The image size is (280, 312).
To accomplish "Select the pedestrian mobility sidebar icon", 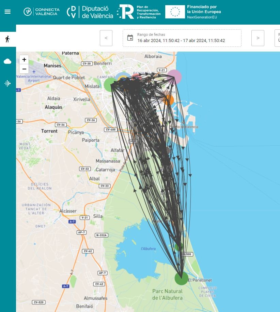I will 7,39.
